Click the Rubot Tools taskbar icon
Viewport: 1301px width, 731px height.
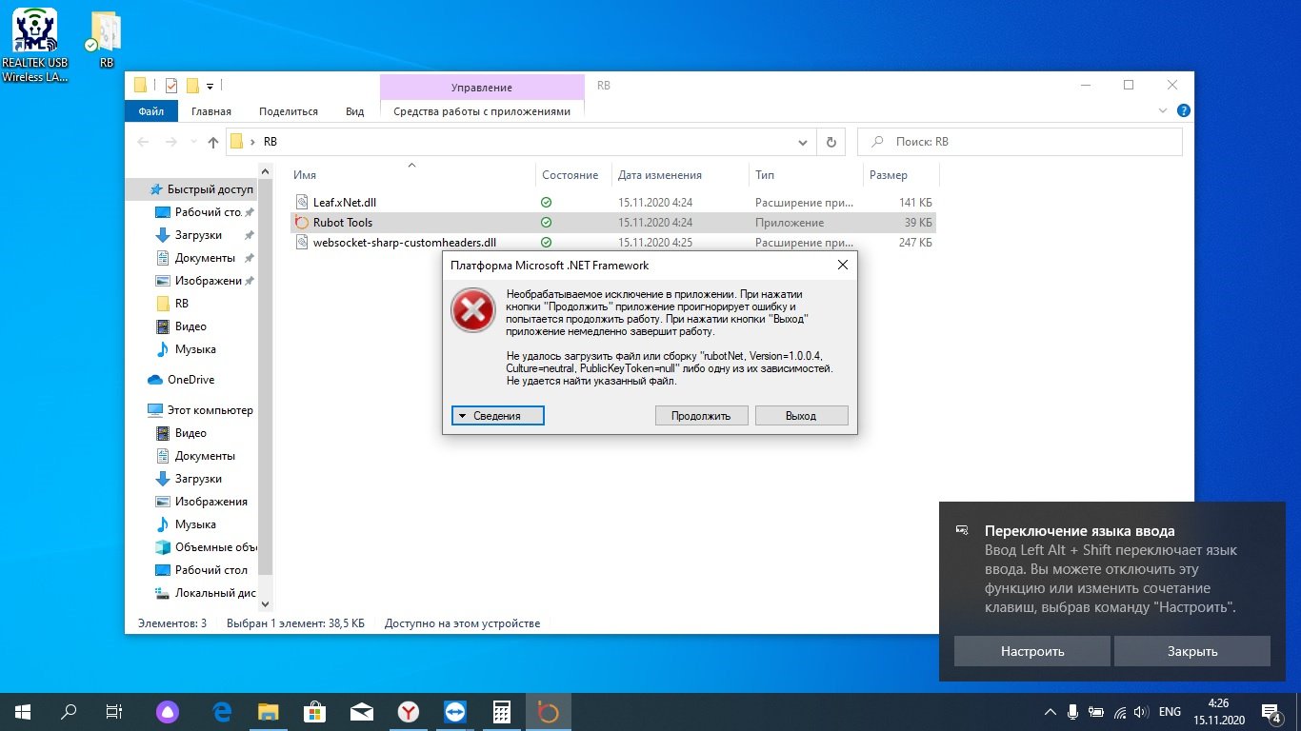547,711
